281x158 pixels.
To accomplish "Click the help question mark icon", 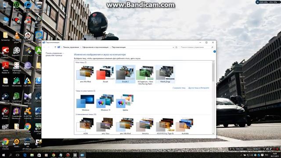I will coord(215,52).
